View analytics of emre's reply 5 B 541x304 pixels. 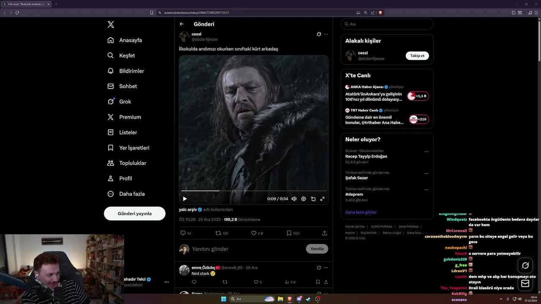(x=290, y=282)
